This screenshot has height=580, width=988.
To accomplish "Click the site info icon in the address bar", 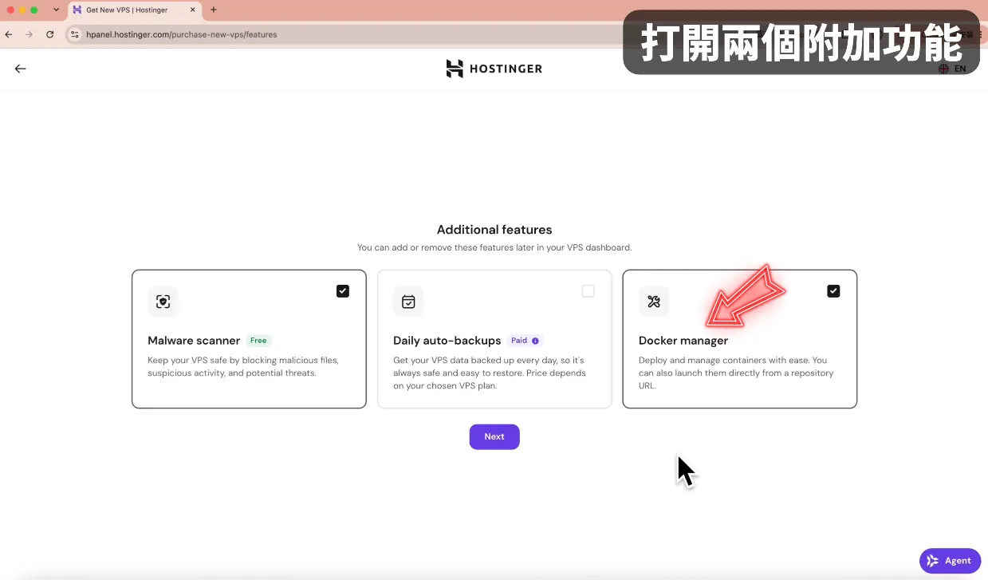I will [75, 34].
